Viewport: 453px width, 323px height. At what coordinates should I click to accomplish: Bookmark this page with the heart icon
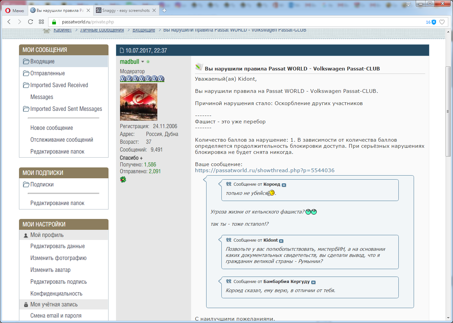coord(442,22)
